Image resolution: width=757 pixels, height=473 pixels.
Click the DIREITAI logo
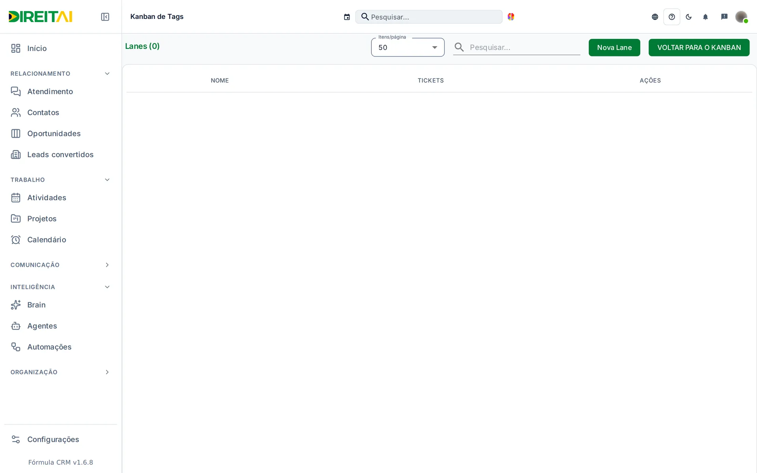point(40,17)
